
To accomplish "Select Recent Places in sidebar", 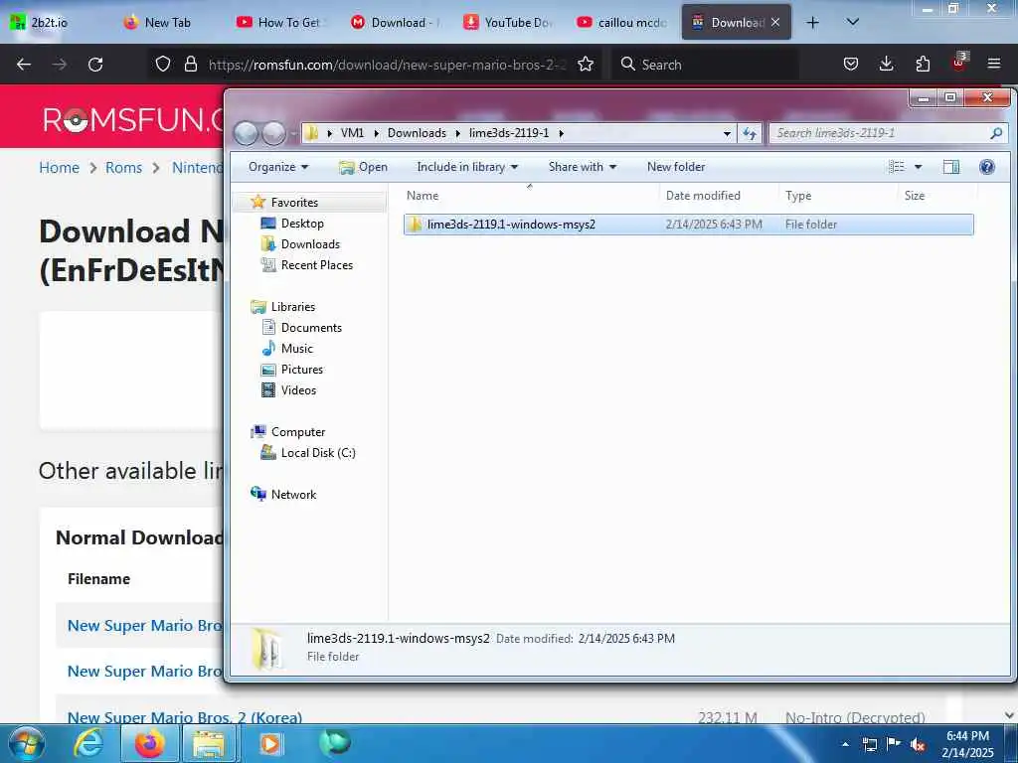I will pyautogui.click(x=317, y=264).
